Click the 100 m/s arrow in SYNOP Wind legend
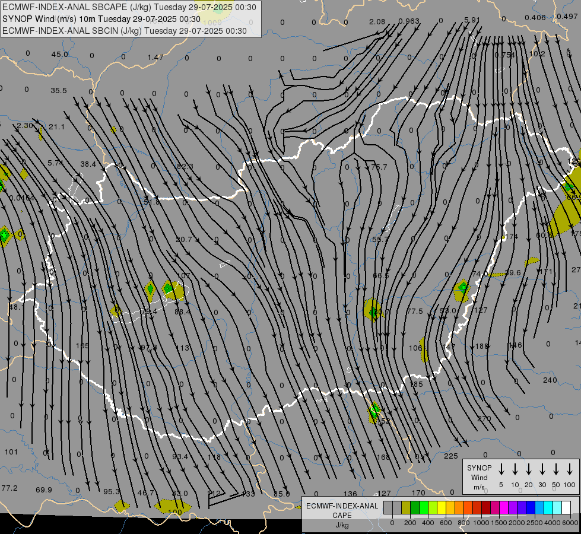The height and width of the screenshot is (534, 581). 570,469
